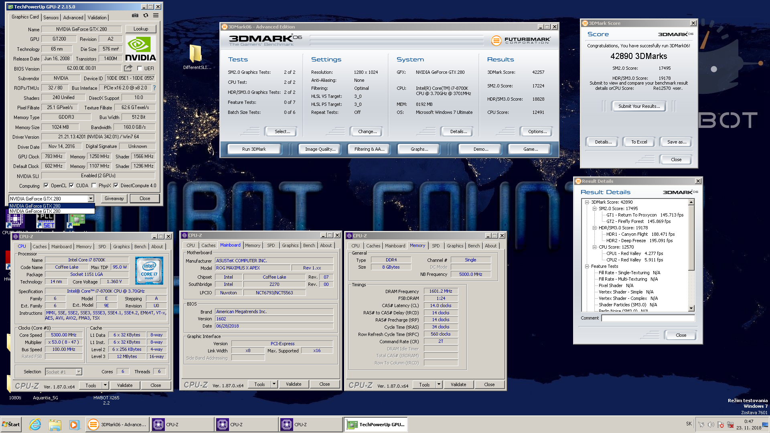Open the Validation tab in GPU-Z
Viewport: 770px width, 433px height.
click(97, 18)
